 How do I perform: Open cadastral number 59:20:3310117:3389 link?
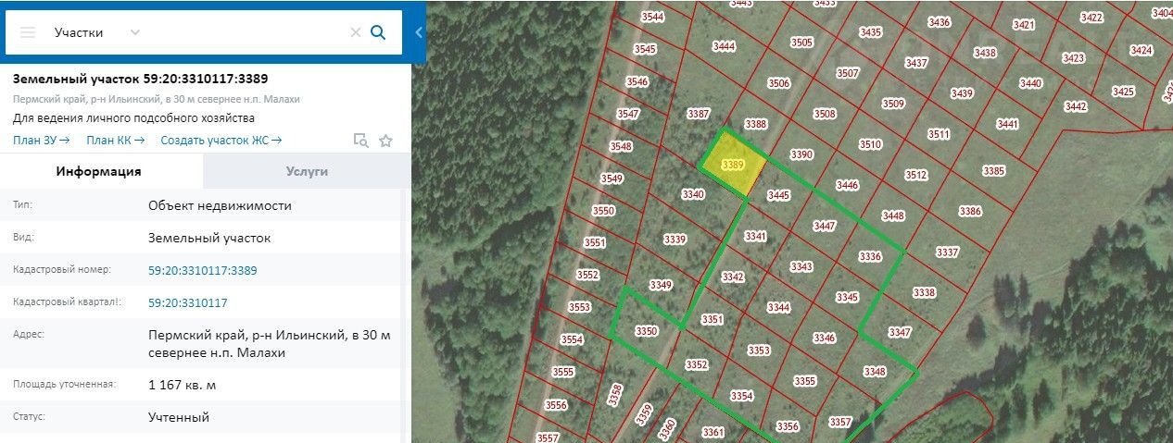tap(202, 271)
